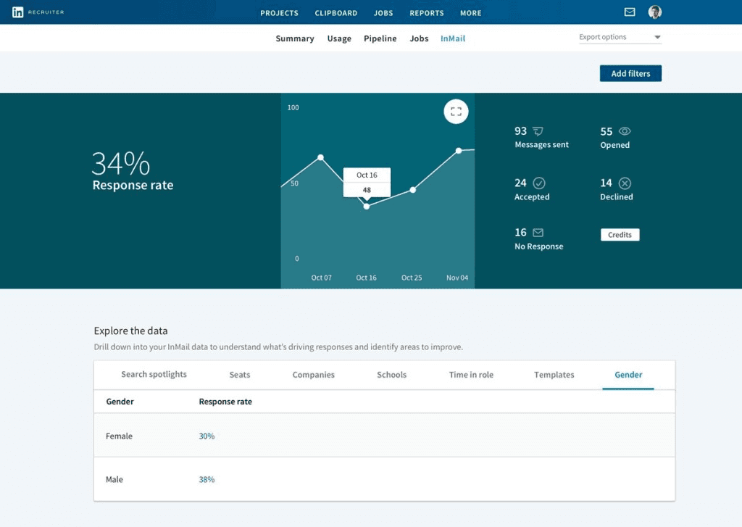Open the Companies tab
Screen dimensions: 742x527
tap(313, 375)
